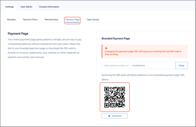Go to the Payment Plans sub-tab
This screenshot has width=196, height=127.
(x=30, y=20)
